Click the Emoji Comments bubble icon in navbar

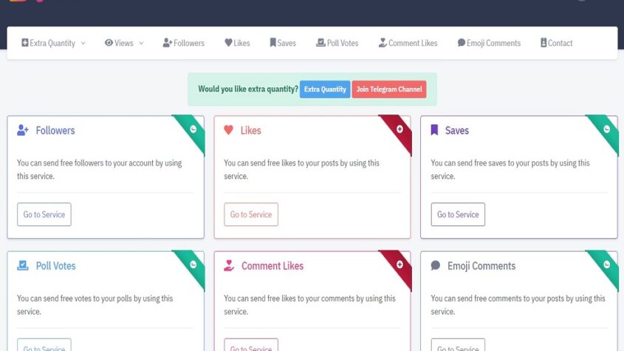(462, 43)
